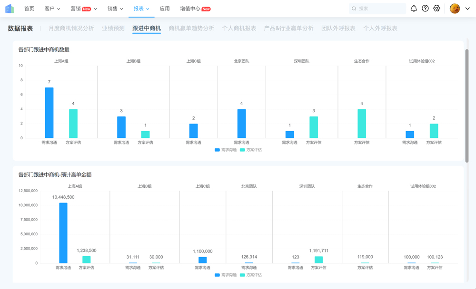Toggle the 方案评估 legend in the first chart
The image size is (476, 289).
pos(252,150)
